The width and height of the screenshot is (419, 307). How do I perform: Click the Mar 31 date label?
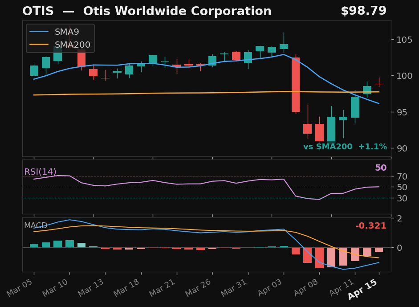pos(234,288)
